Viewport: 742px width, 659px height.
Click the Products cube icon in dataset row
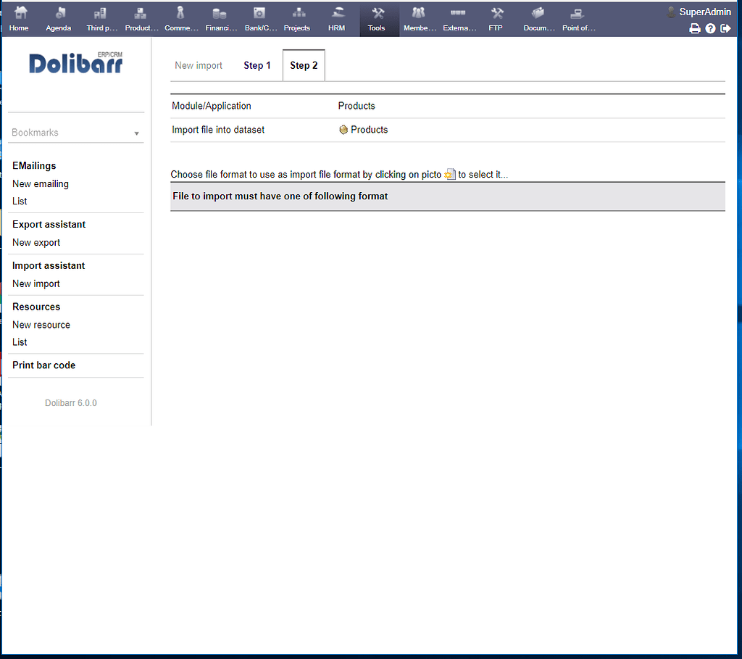[x=343, y=129]
